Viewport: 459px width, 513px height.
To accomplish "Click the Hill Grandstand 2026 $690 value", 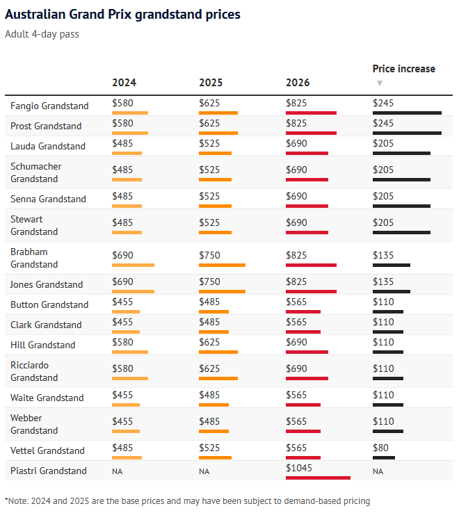I will [x=296, y=342].
